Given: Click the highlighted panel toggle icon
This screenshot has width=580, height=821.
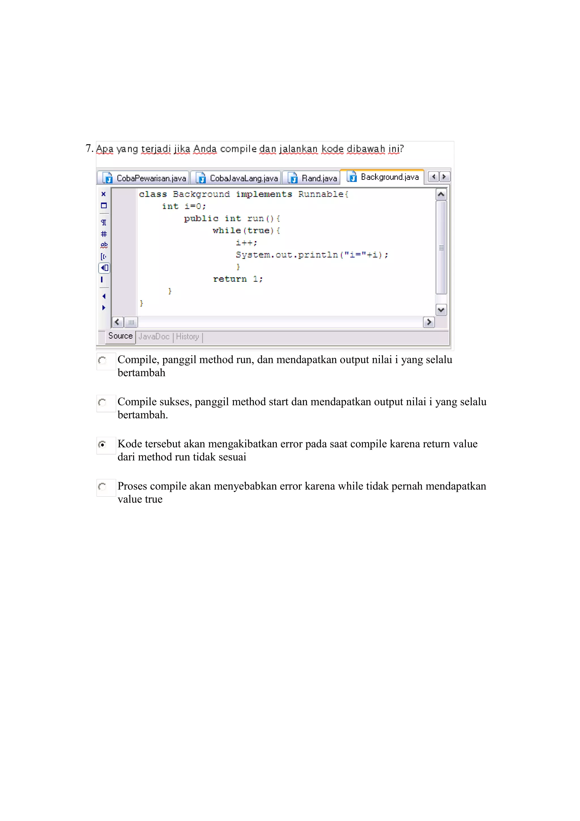Looking at the screenshot, I should [x=104, y=268].
